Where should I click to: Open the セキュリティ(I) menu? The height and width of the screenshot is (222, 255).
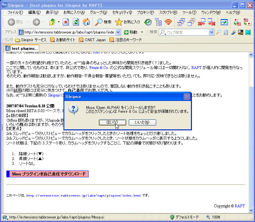click(x=122, y=12)
